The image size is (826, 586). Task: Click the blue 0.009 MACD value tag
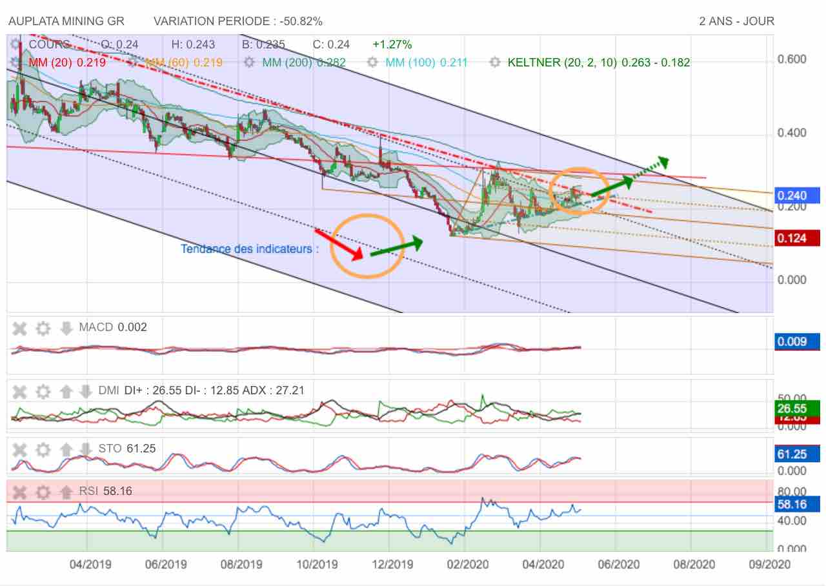coord(797,341)
